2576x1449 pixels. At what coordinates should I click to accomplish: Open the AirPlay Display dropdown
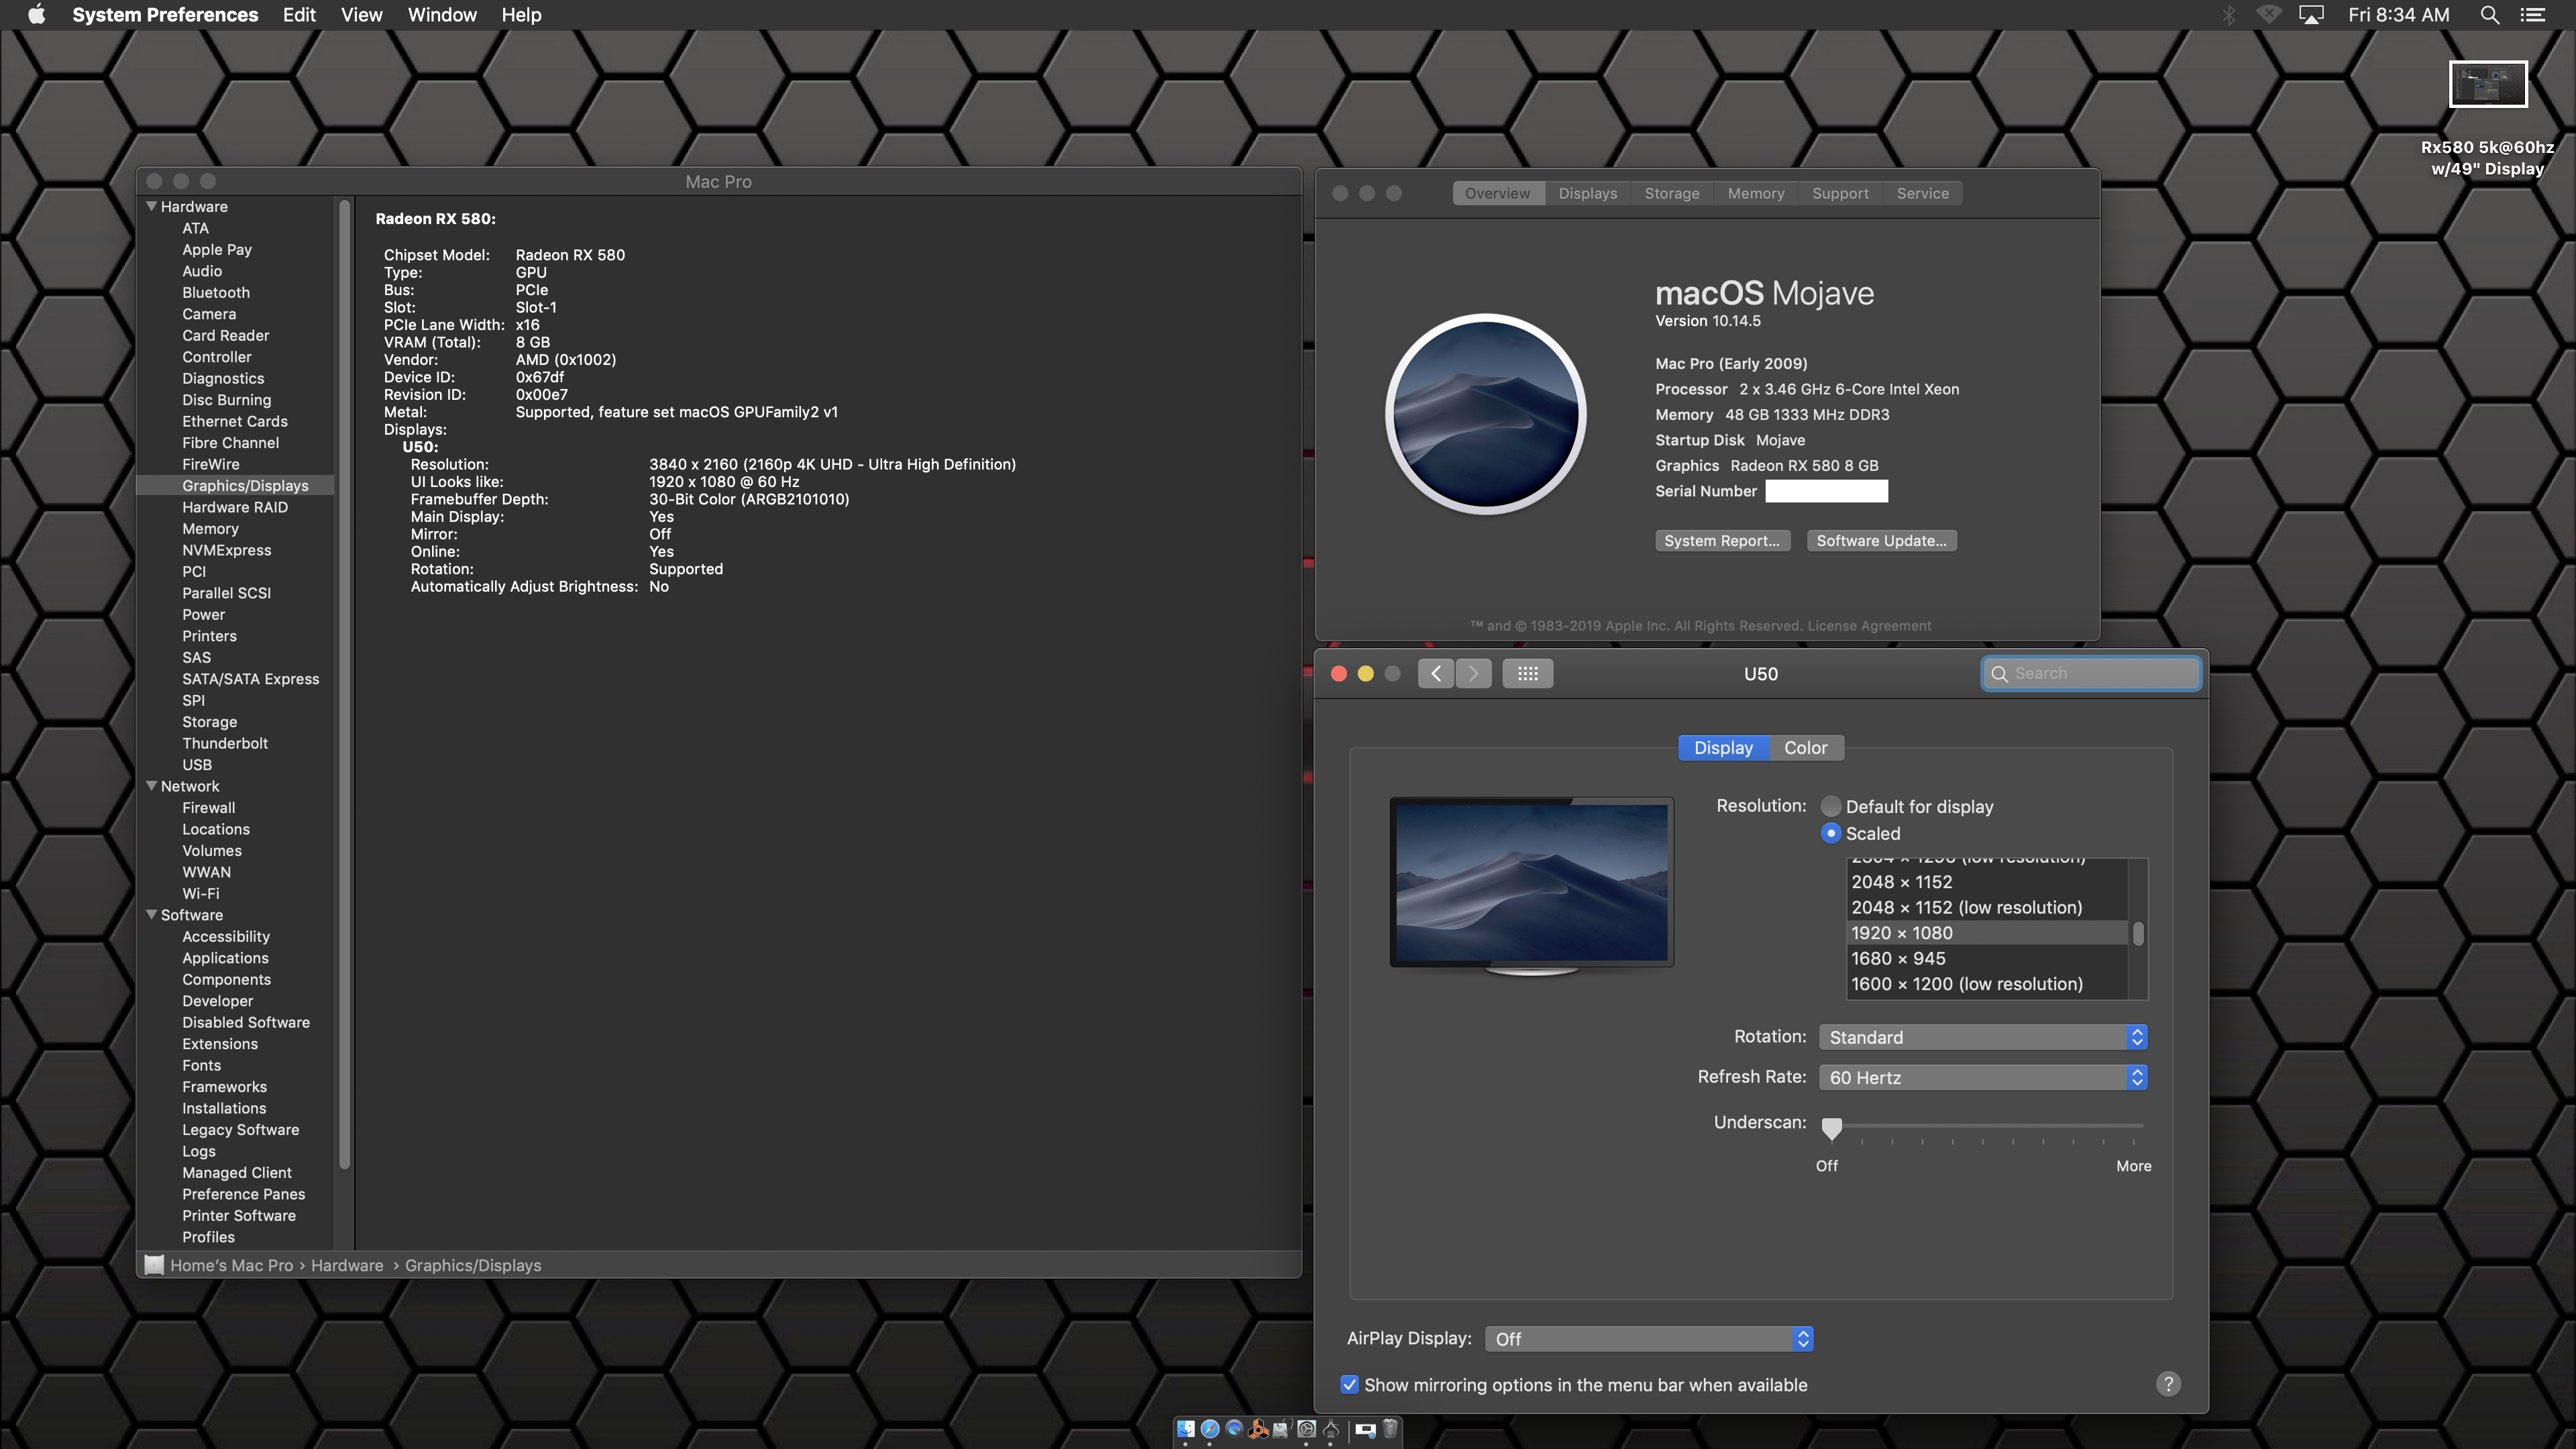tap(1649, 1339)
